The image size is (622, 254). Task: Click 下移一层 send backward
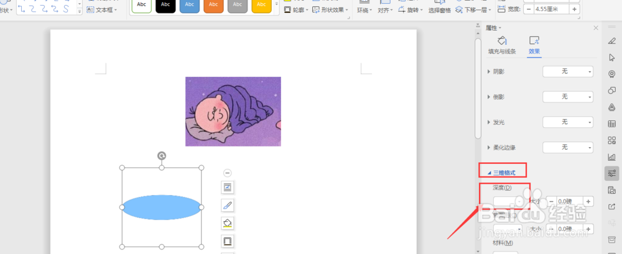[473, 10]
